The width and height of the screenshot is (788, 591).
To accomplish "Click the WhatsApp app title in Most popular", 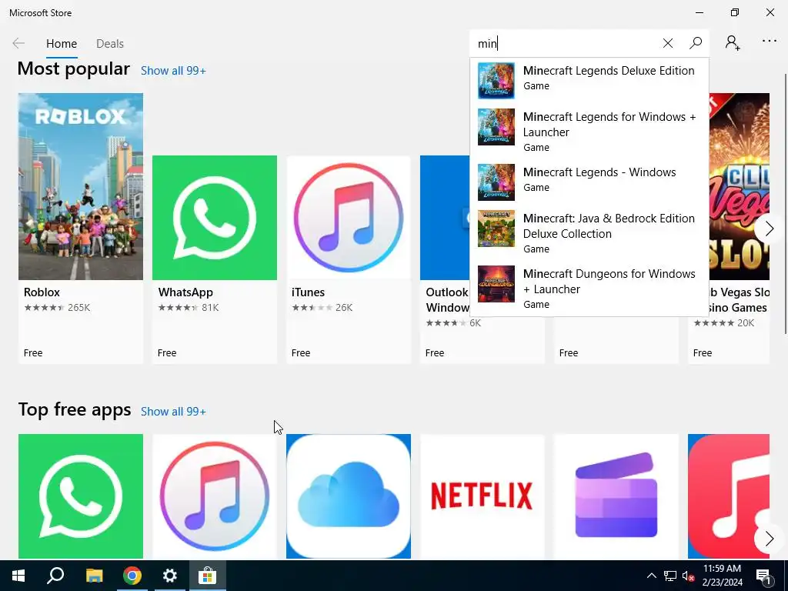I will tap(185, 292).
